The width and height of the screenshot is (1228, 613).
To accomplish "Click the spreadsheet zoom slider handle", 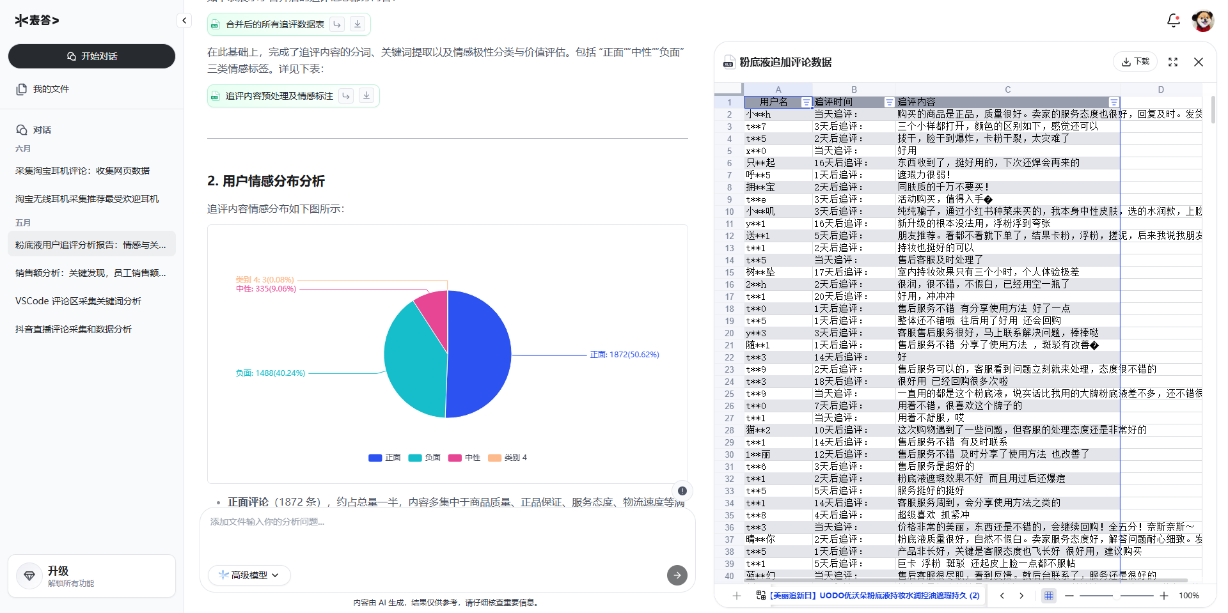I will 1117,596.
